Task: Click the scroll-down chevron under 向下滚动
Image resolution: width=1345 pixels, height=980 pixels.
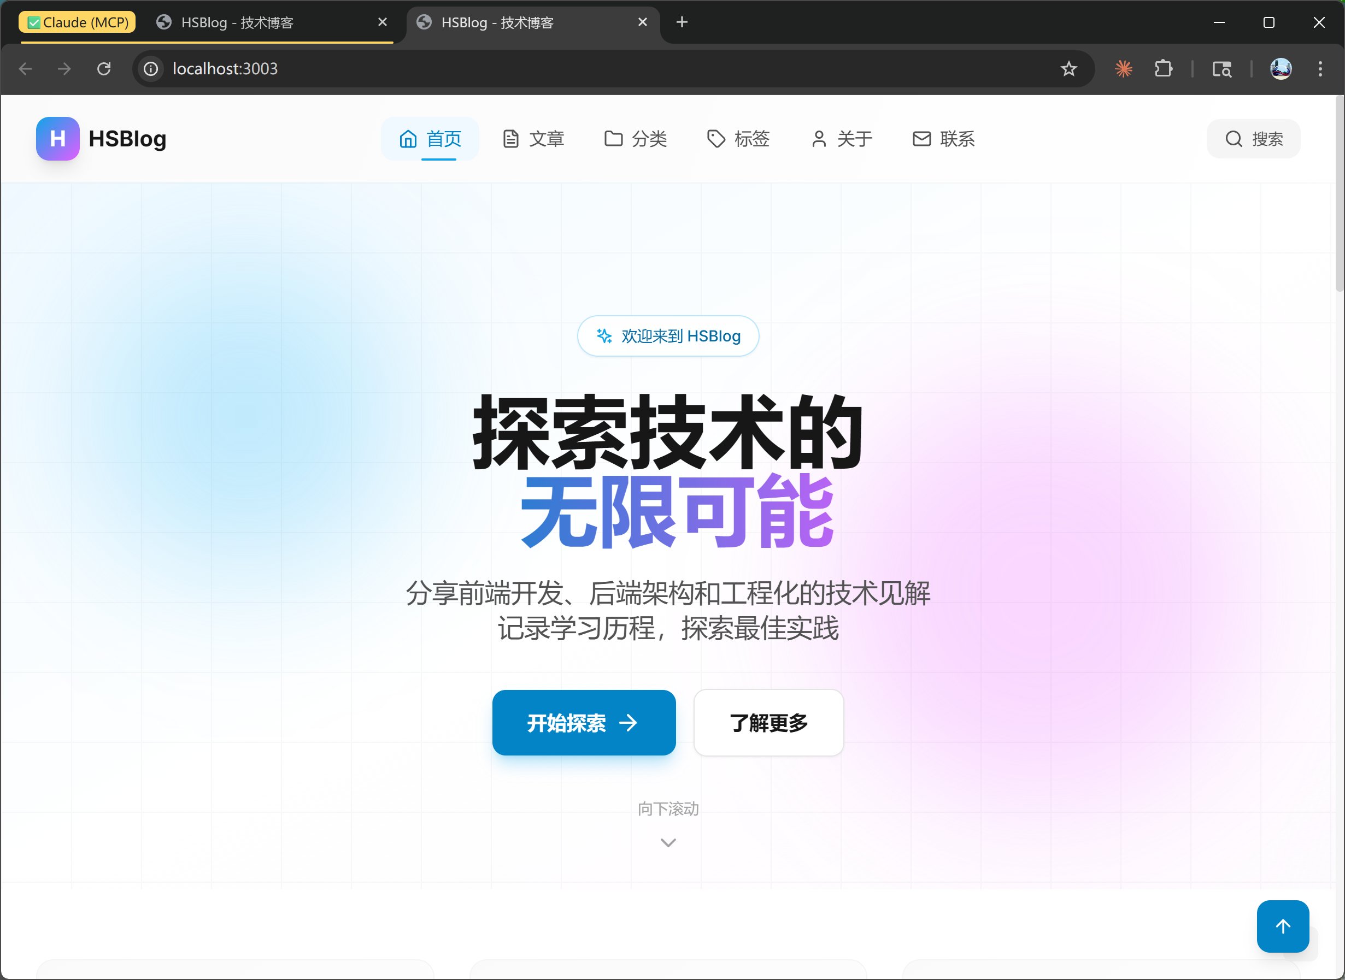Action: point(668,842)
